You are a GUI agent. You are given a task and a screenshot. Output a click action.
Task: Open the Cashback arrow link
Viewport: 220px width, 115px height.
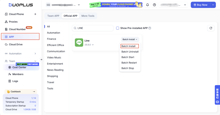tap(34, 91)
